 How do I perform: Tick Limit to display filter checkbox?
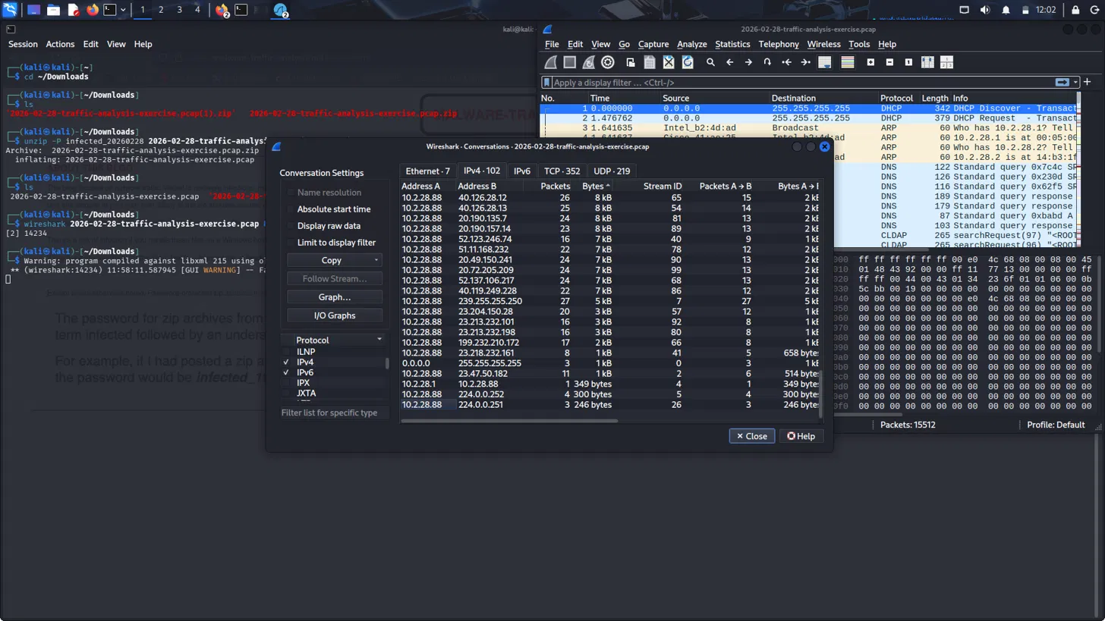click(291, 243)
